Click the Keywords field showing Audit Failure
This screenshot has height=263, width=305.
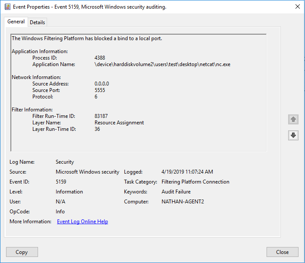pyautogui.click(x=176, y=192)
